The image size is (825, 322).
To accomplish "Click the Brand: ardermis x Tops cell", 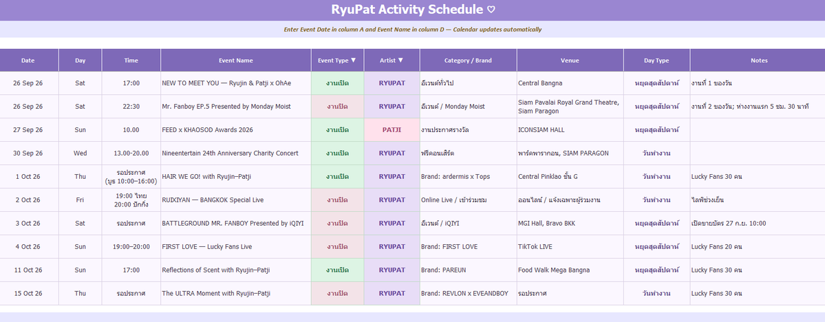I will tap(469, 176).
